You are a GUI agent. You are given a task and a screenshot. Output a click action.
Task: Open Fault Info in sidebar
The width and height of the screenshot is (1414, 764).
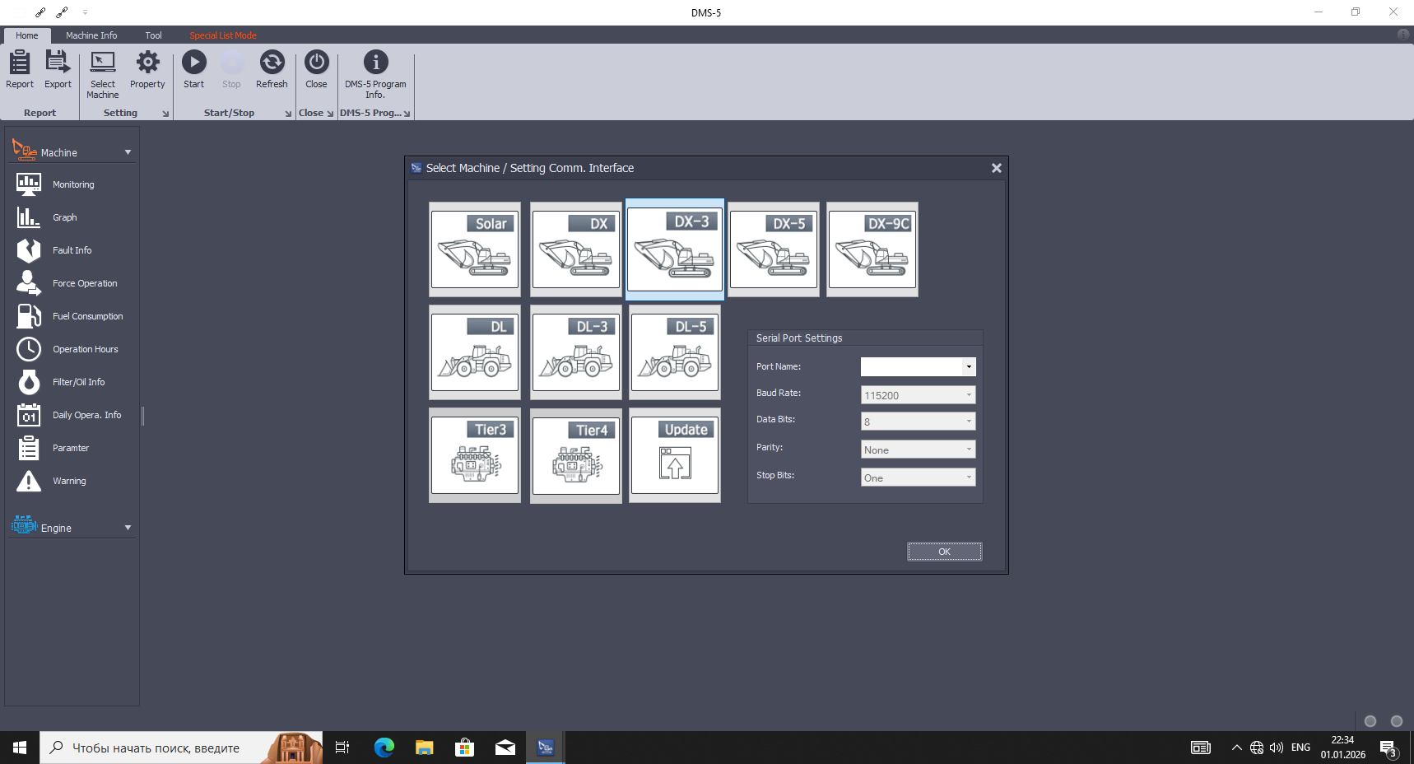coord(72,250)
